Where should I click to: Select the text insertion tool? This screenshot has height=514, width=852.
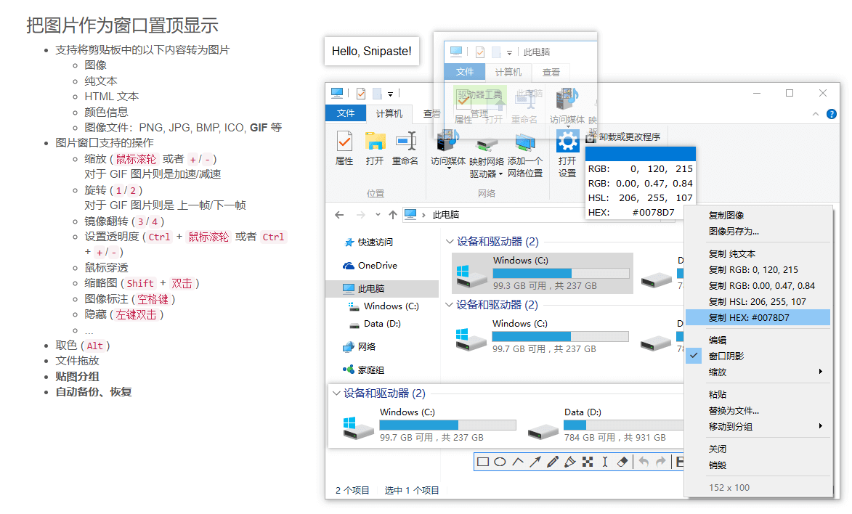pyautogui.click(x=604, y=462)
